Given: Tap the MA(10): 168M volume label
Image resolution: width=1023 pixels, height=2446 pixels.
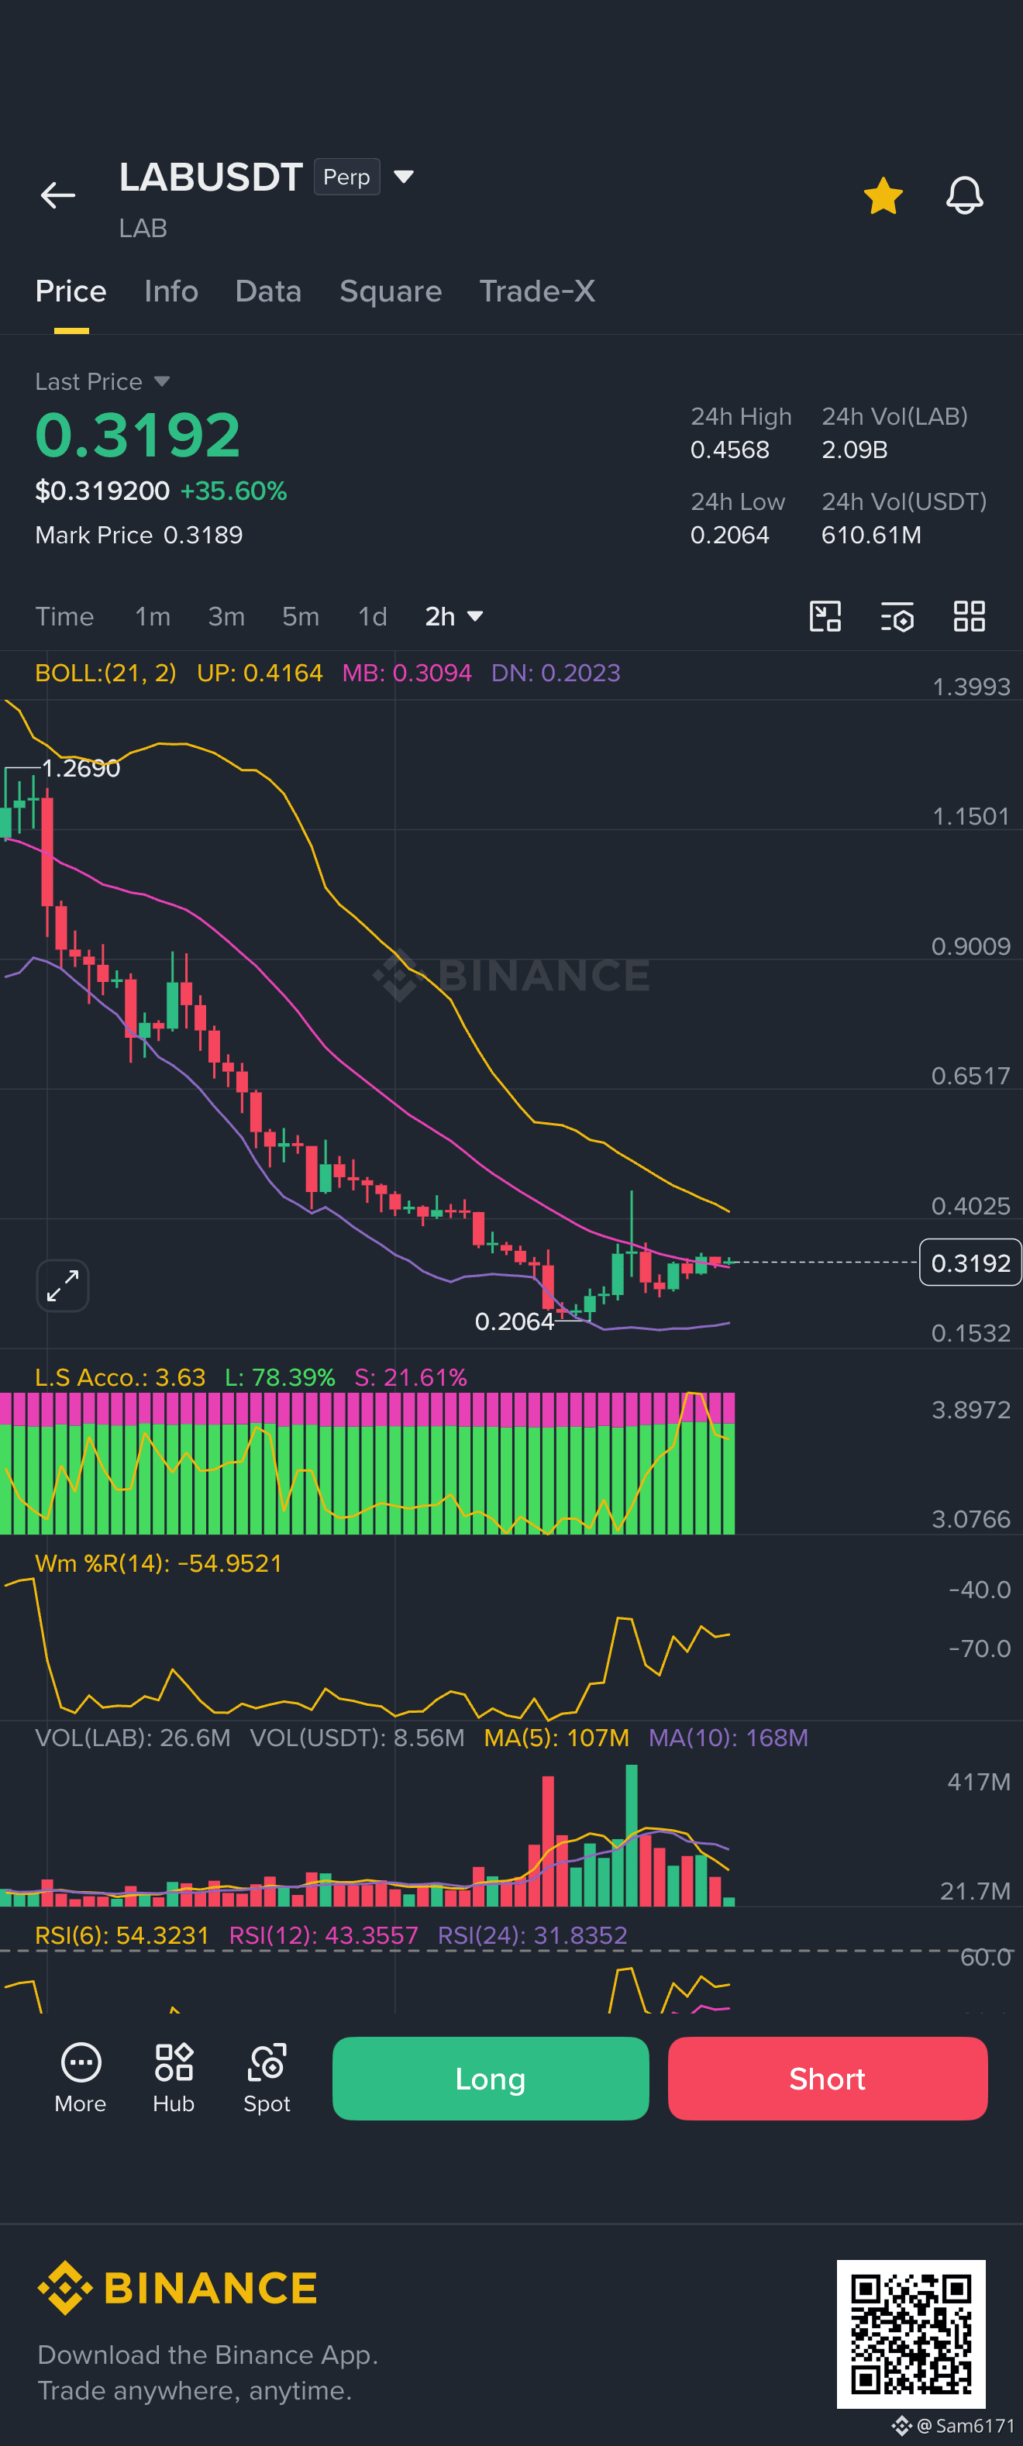Looking at the screenshot, I should coord(728,1738).
